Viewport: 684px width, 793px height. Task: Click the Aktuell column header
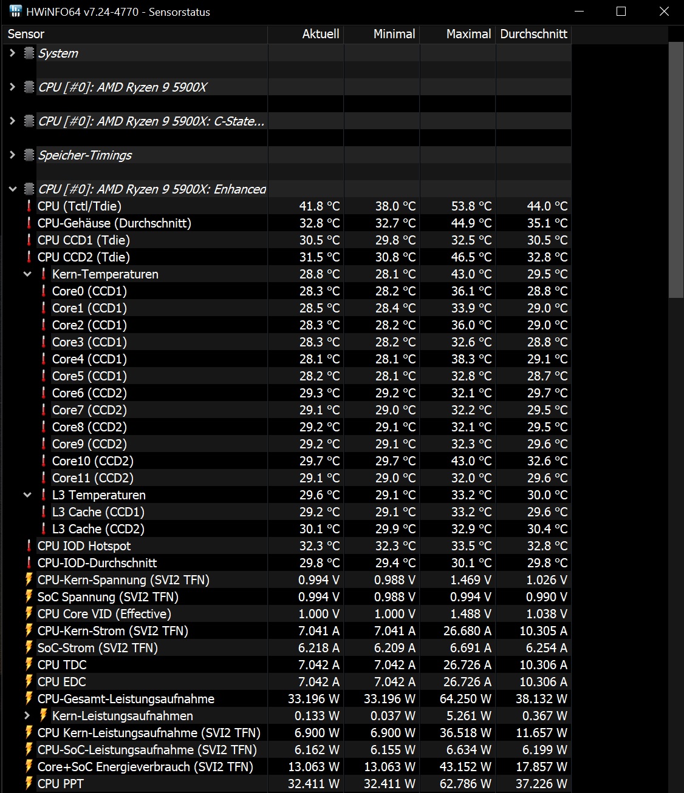pyautogui.click(x=306, y=34)
